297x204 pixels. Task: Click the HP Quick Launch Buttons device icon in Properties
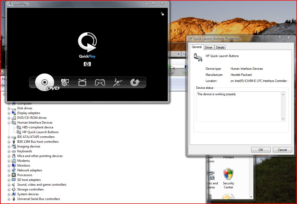(x=198, y=57)
